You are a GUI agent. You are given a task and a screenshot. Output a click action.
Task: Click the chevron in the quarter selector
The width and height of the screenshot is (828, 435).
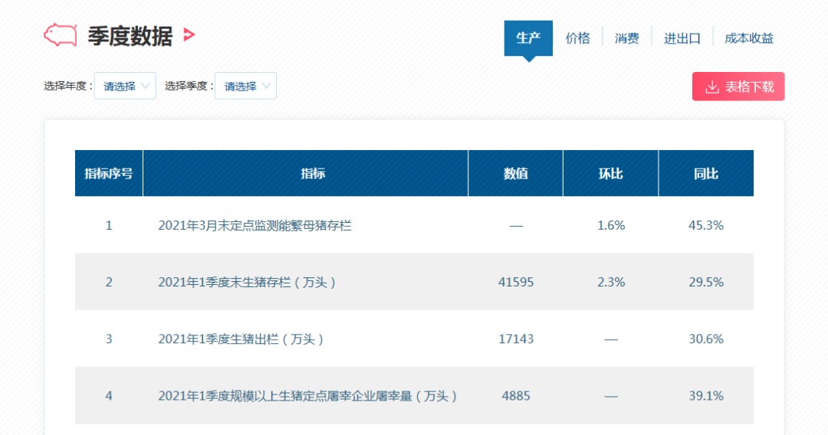[x=265, y=86]
